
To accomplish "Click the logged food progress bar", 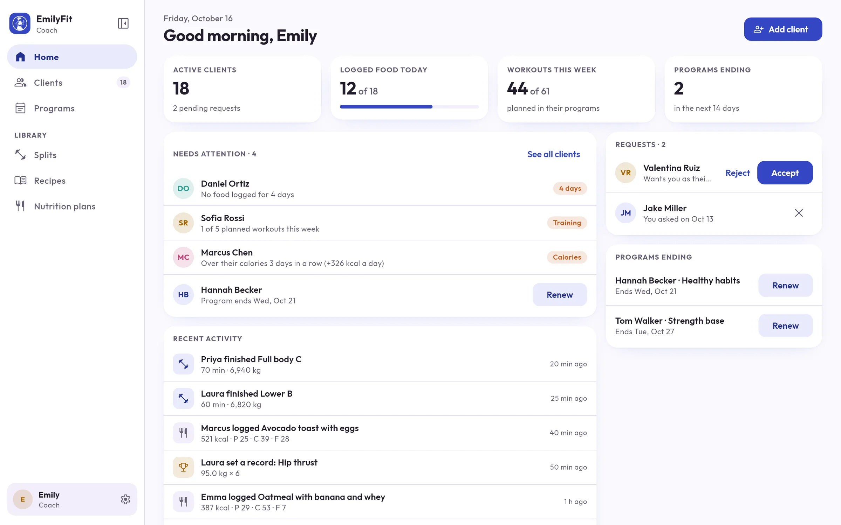I will 409,107.
